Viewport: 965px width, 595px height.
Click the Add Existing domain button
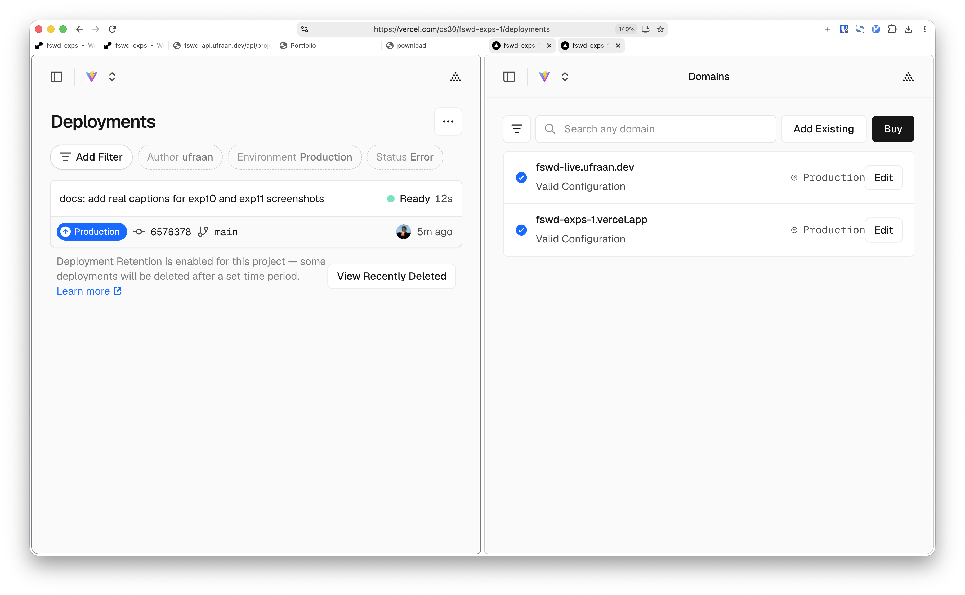823,129
